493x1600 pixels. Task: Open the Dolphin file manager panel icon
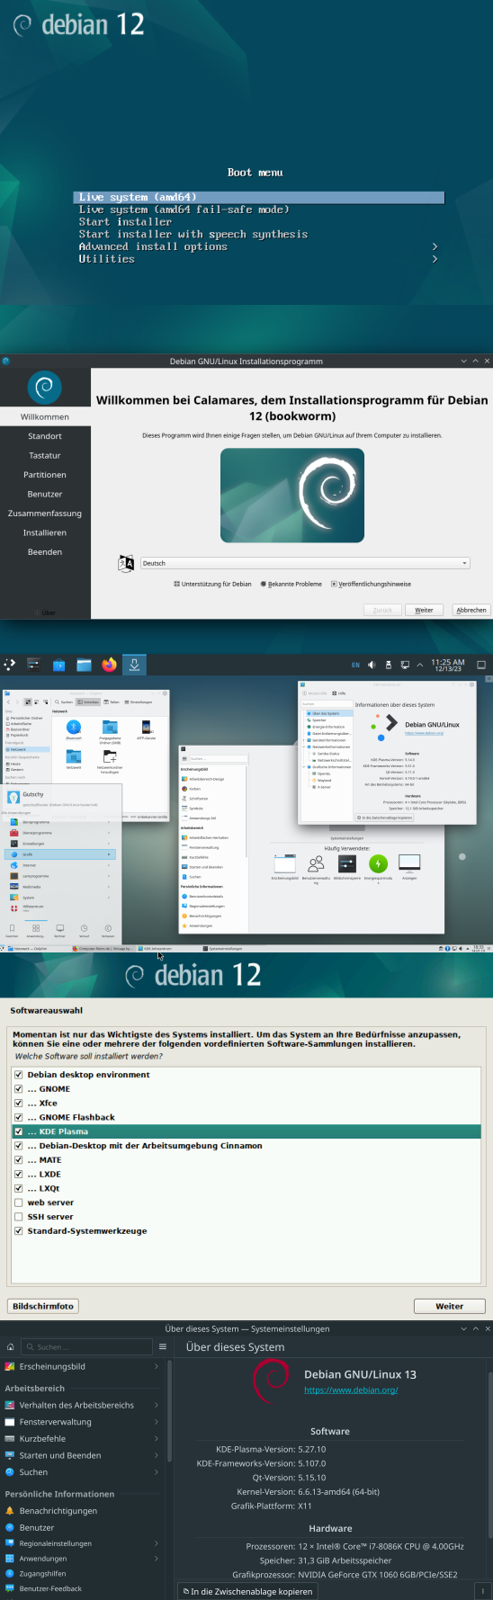tap(84, 665)
